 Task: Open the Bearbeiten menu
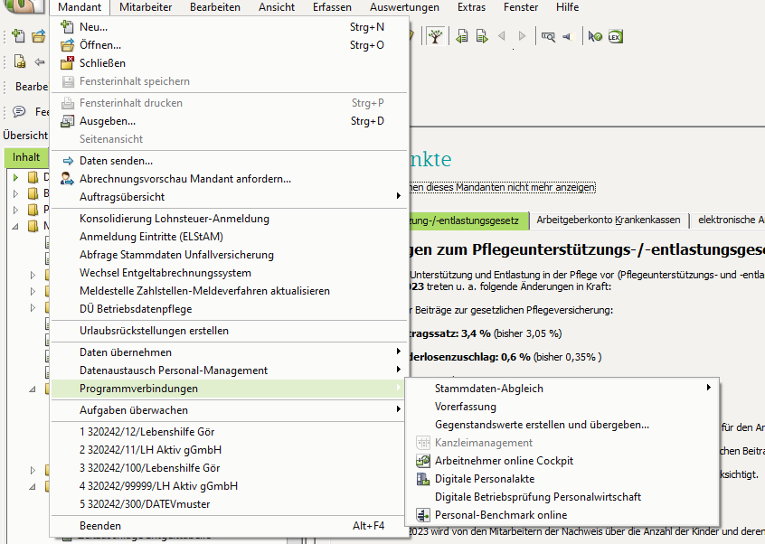click(x=215, y=7)
